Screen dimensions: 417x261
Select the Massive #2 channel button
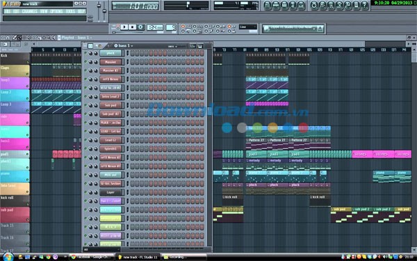[111, 70]
